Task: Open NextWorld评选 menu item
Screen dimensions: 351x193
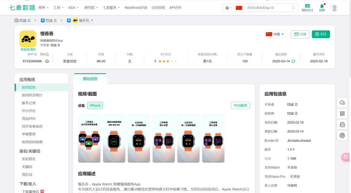Action: [x=136, y=7]
